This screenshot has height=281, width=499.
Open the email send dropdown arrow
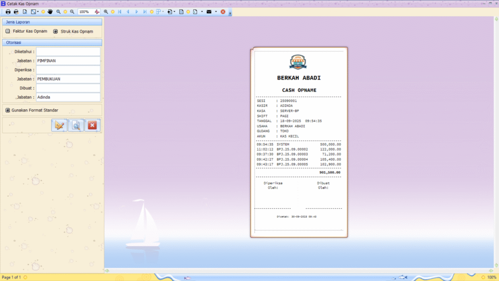(216, 11)
